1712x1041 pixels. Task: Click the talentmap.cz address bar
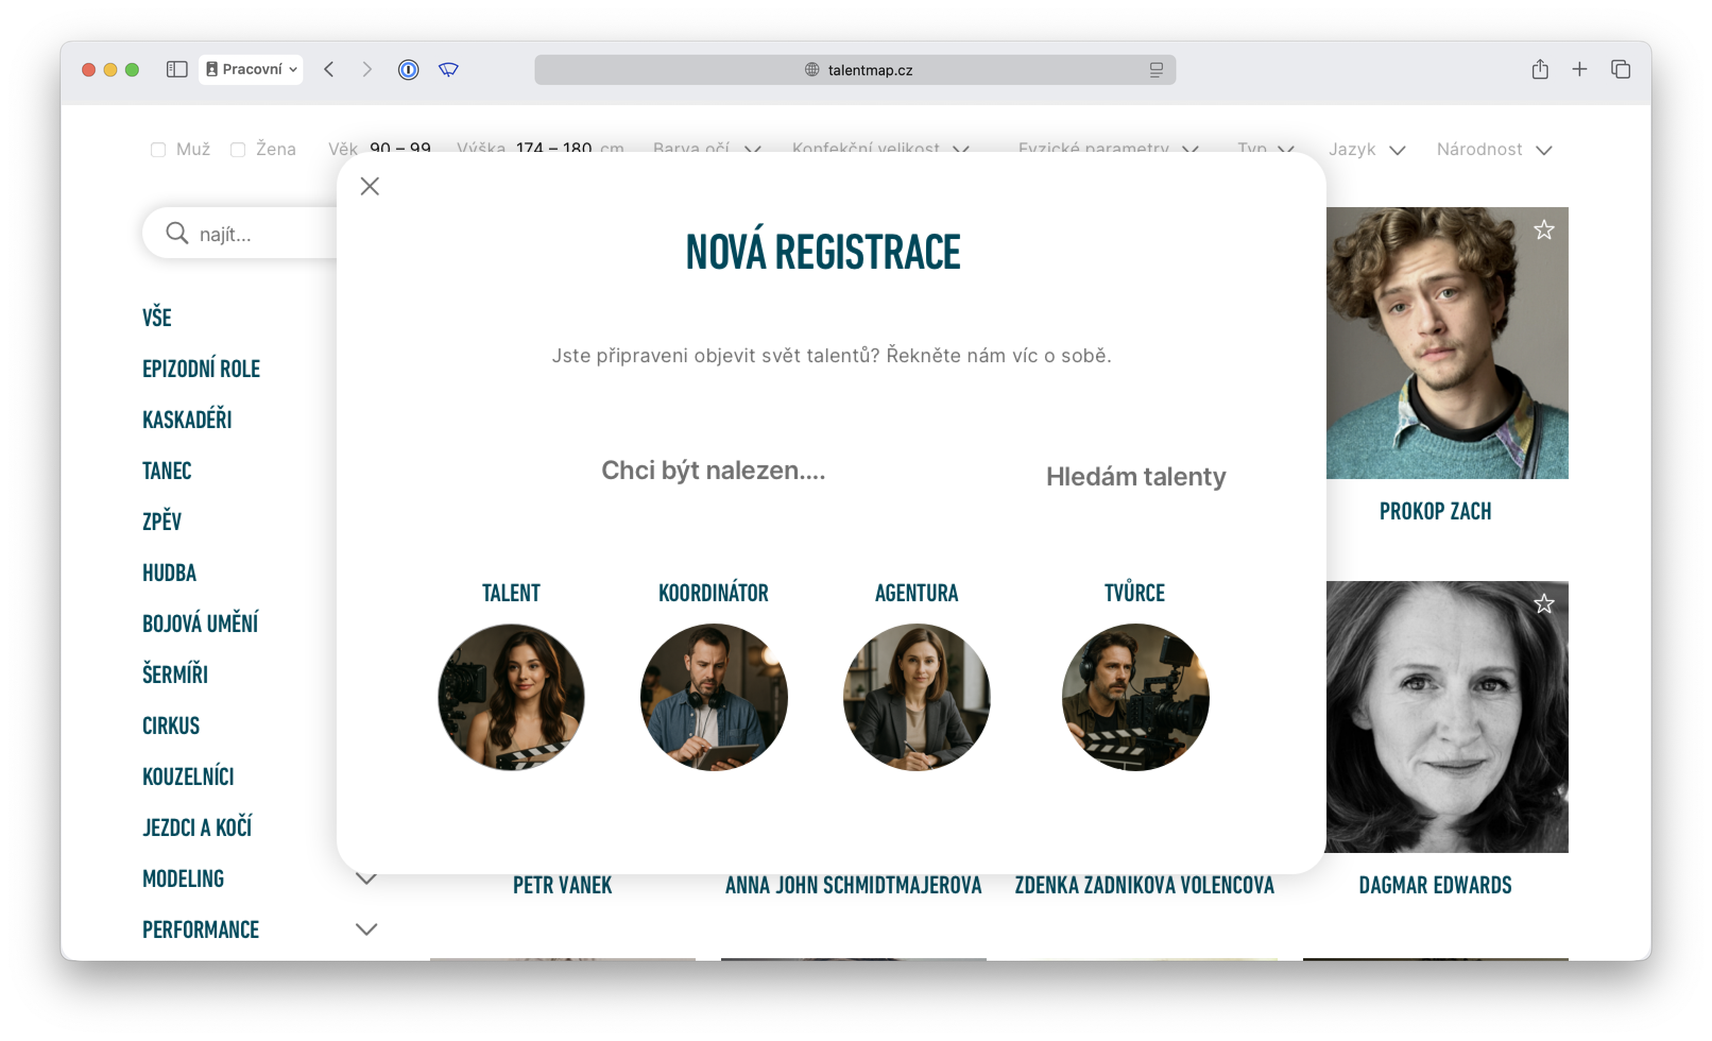[854, 70]
